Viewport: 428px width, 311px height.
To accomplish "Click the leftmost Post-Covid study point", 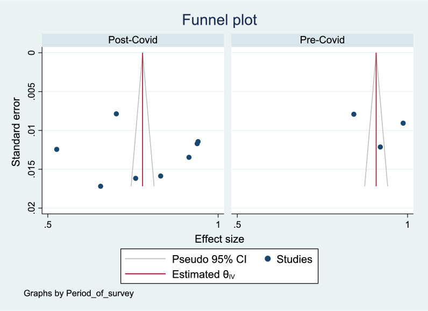I will point(57,149).
